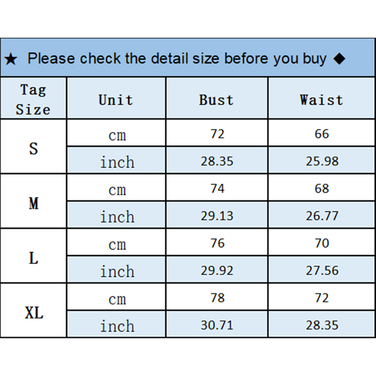Select the 'Unit' column header

point(116,100)
